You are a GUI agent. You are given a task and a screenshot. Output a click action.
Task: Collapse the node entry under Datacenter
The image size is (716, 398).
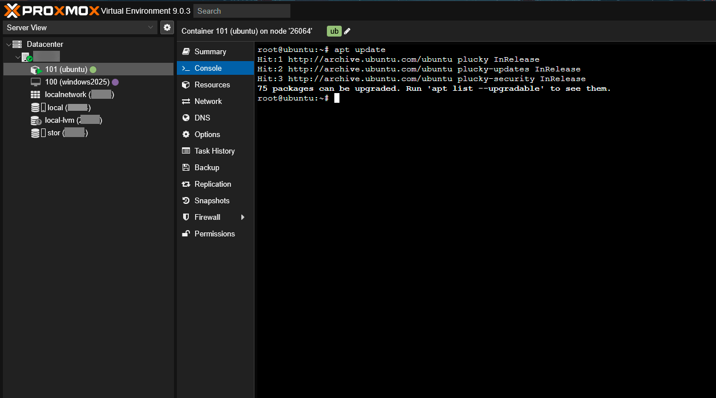tap(18, 57)
